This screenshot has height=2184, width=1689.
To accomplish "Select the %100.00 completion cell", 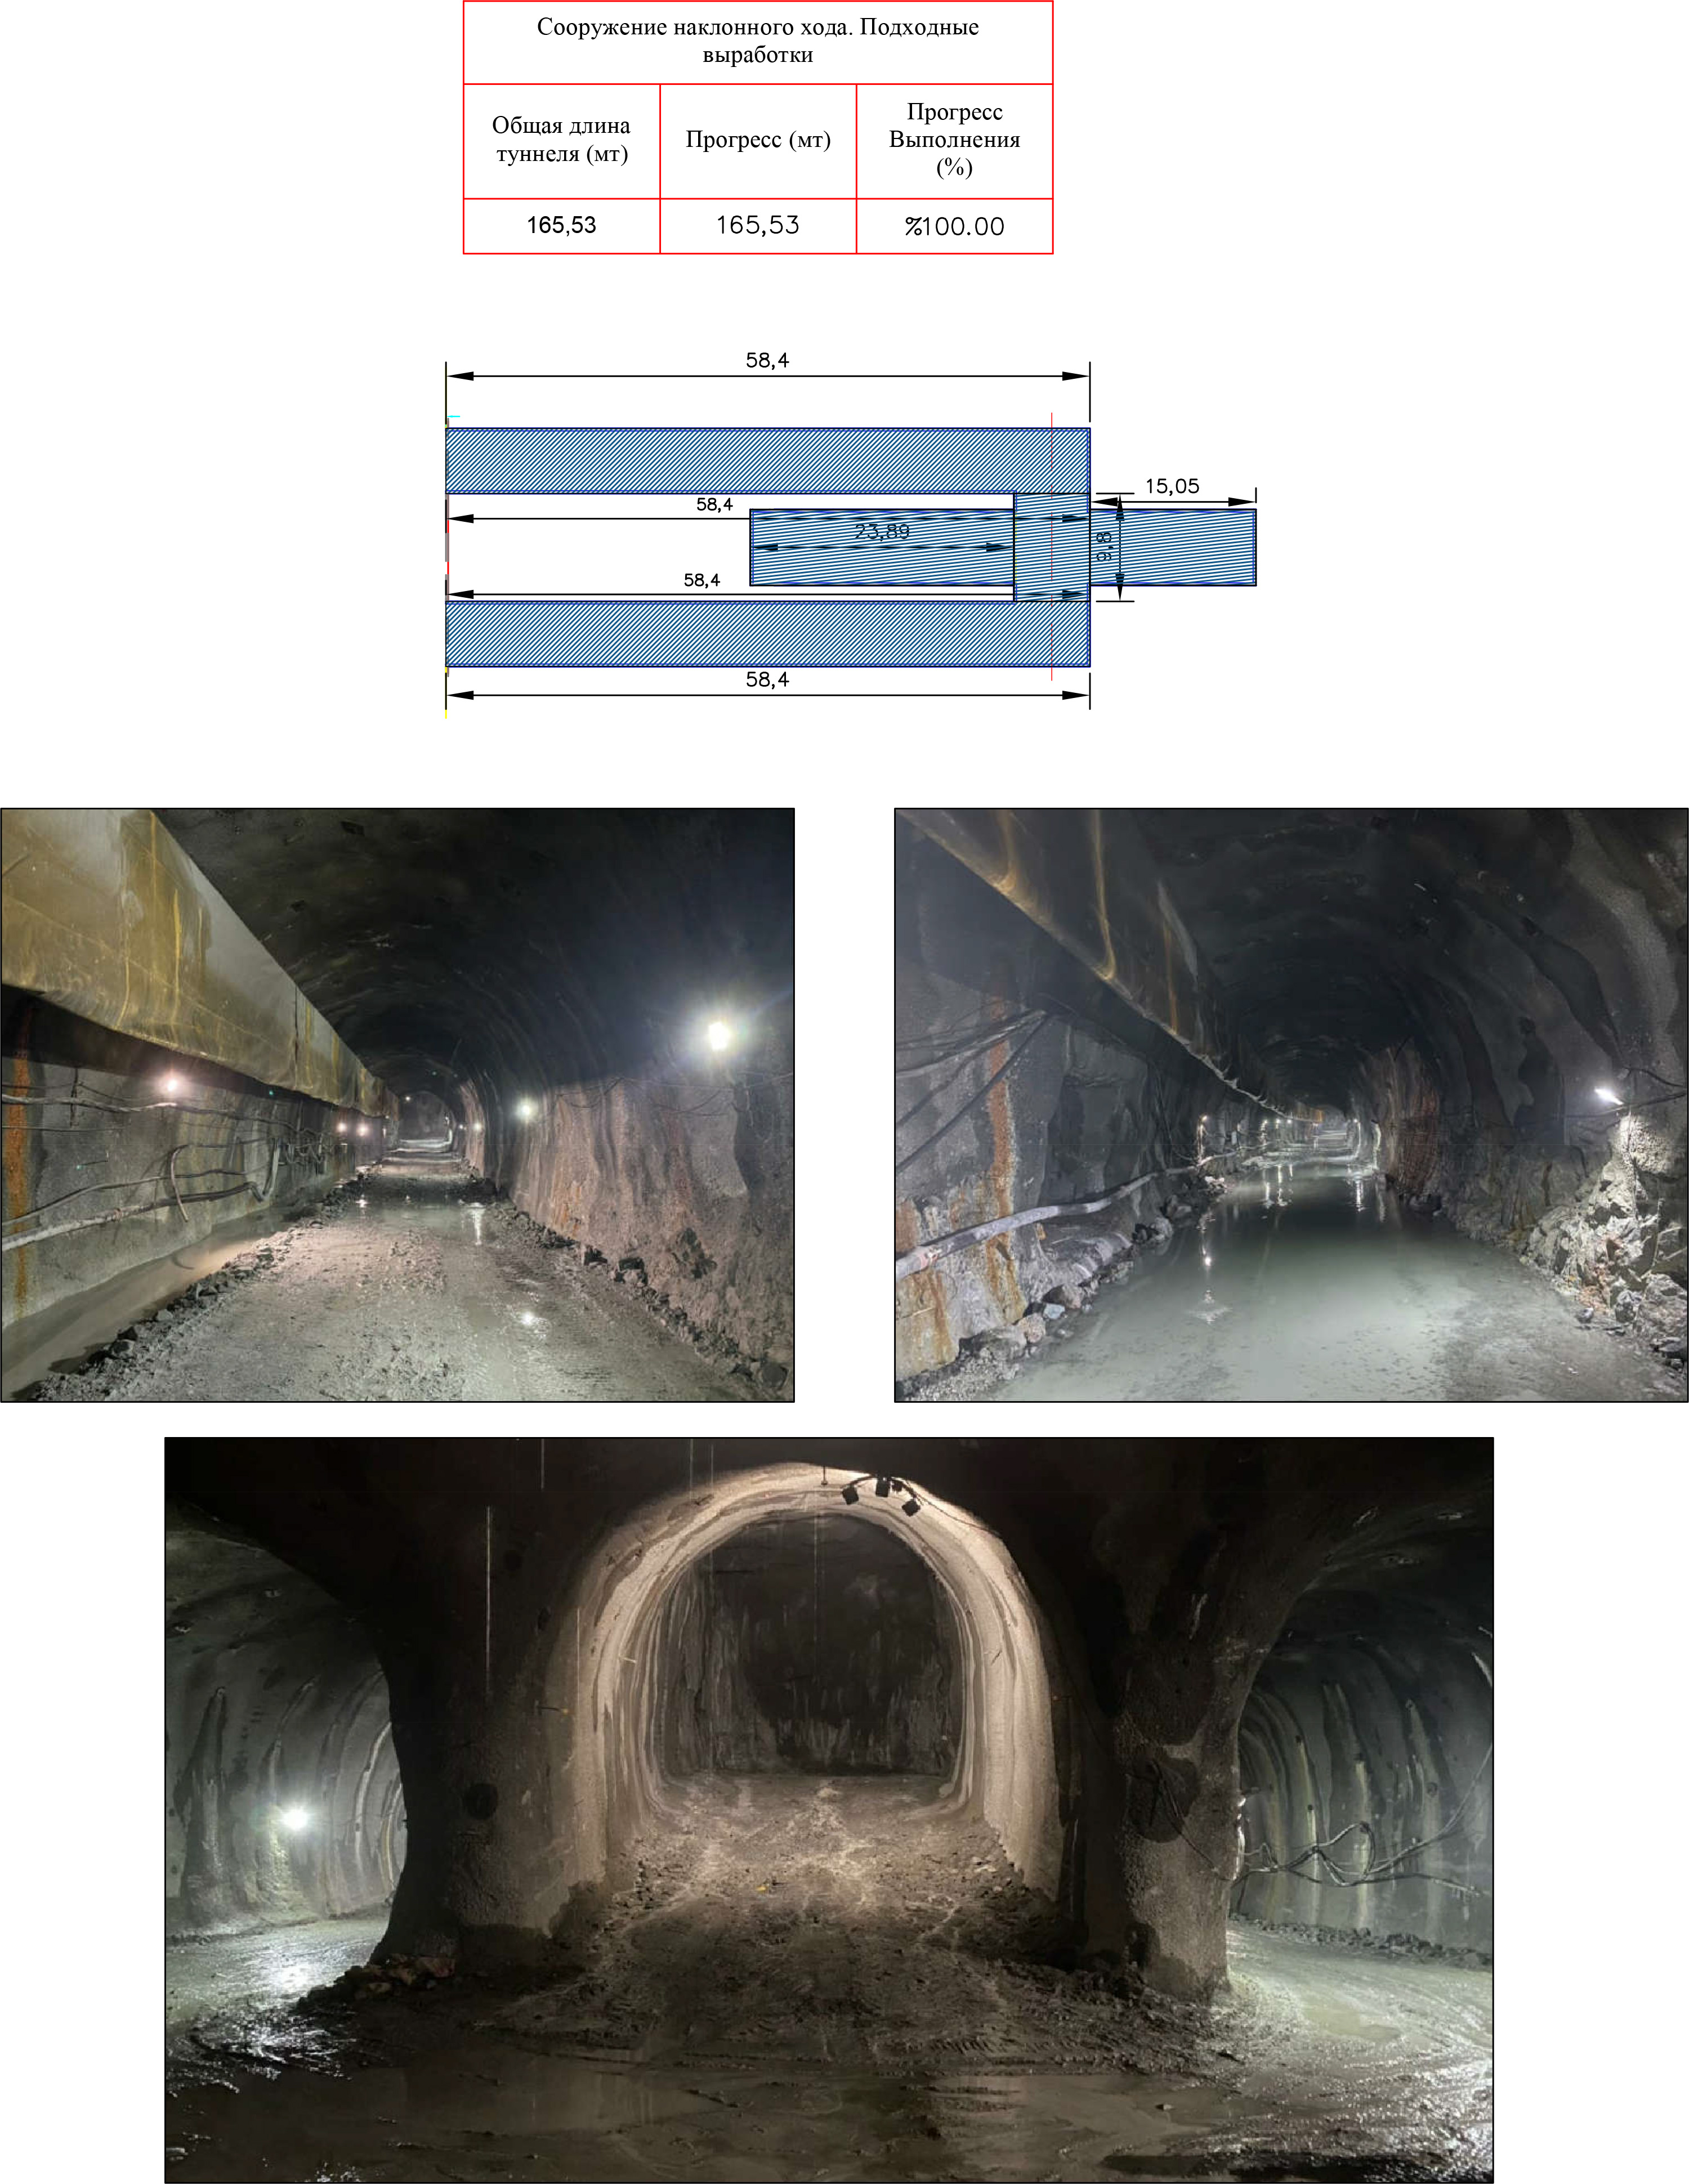I will point(954,226).
